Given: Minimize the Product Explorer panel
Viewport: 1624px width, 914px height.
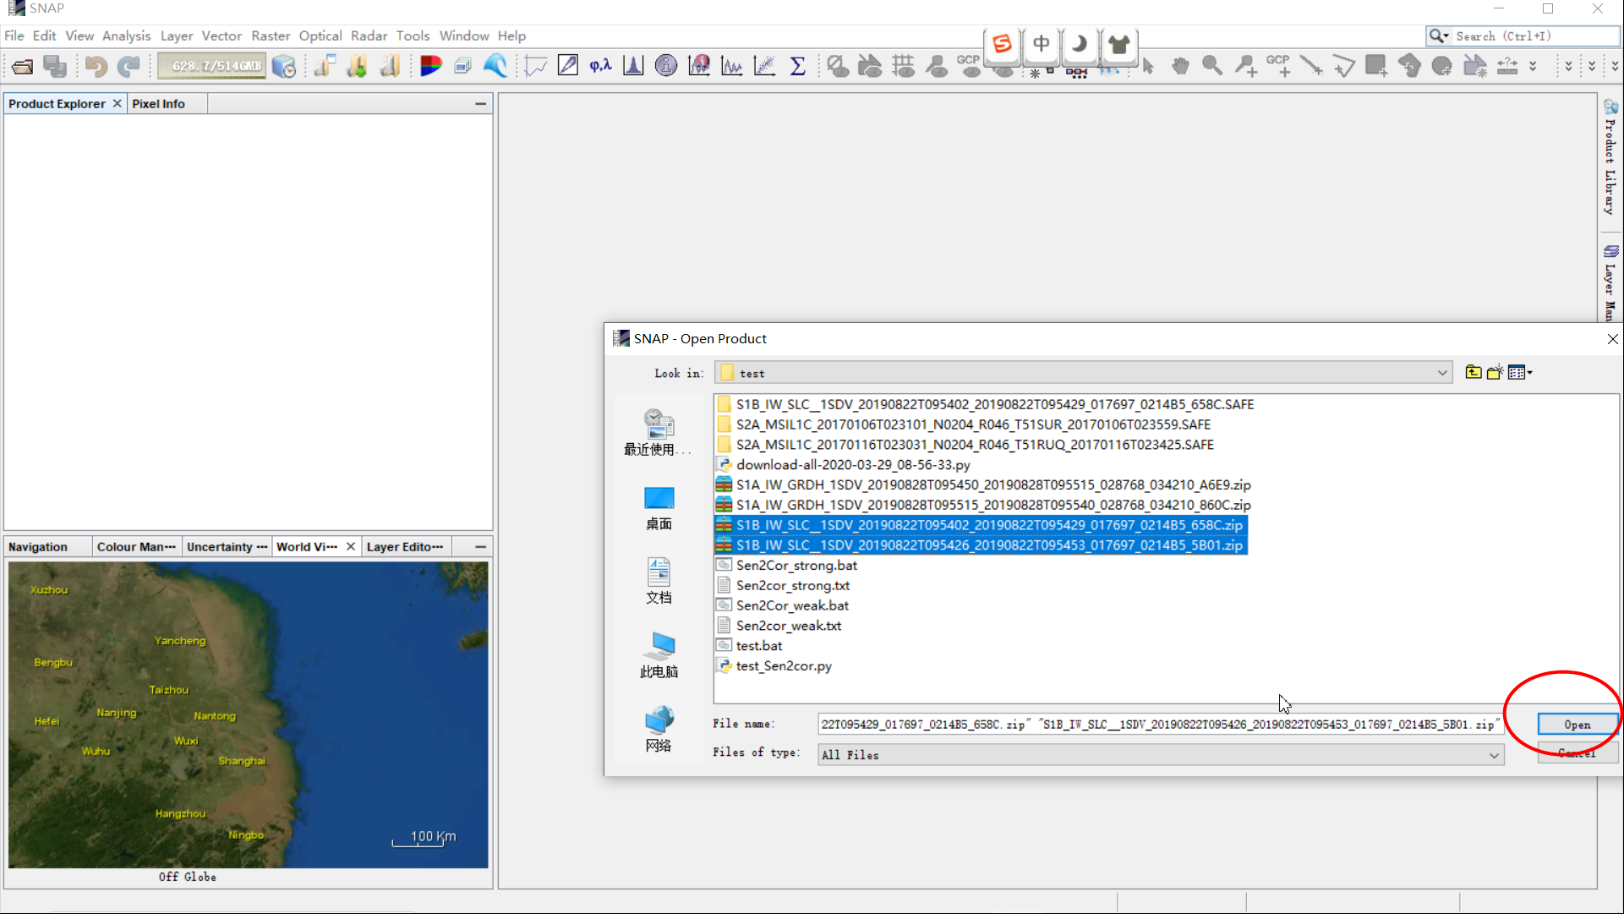Looking at the screenshot, I should pyautogui.click(x=481, y=103).
